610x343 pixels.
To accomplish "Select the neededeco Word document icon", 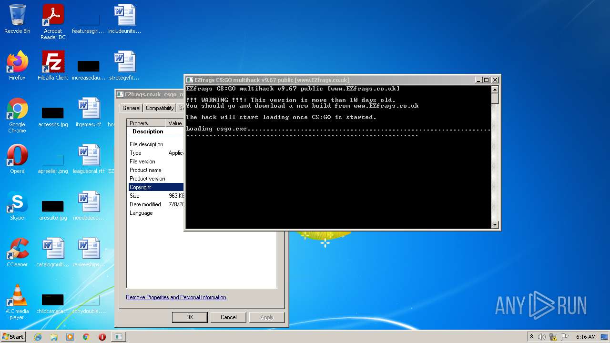I will 89,206.
